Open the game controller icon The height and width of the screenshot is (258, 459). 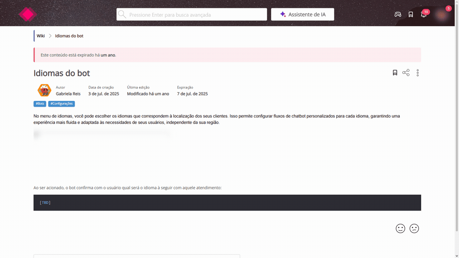tap(398, 14)
